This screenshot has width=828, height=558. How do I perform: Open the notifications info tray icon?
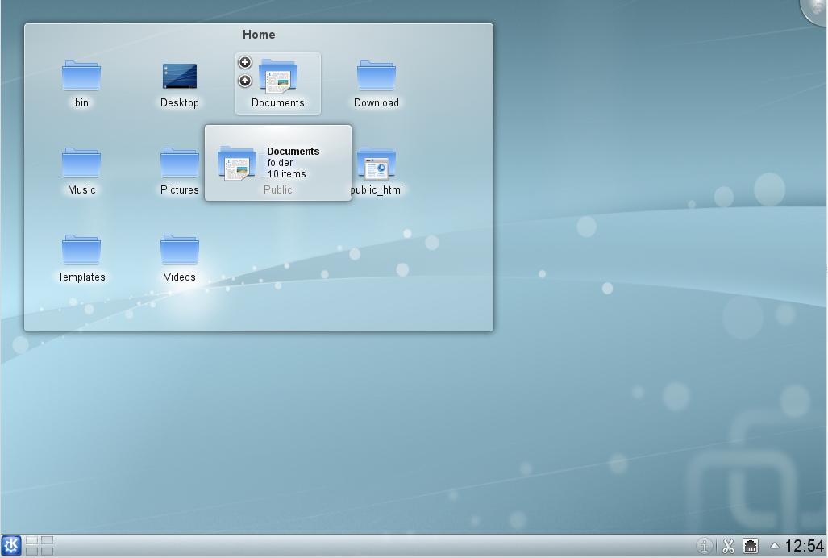click(704, 546)
